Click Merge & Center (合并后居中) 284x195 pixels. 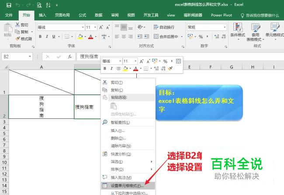click(166, 37)
